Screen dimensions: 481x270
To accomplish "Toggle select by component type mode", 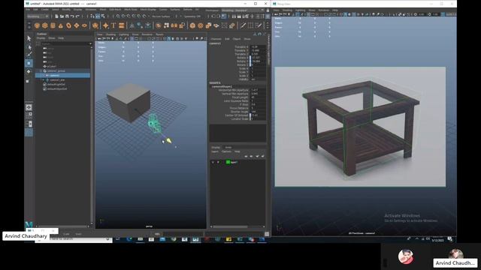I will [x=103, y=16].
